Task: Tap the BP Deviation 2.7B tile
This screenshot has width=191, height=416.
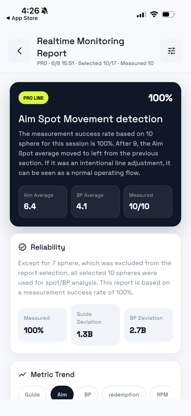Action: coord(148,325)
